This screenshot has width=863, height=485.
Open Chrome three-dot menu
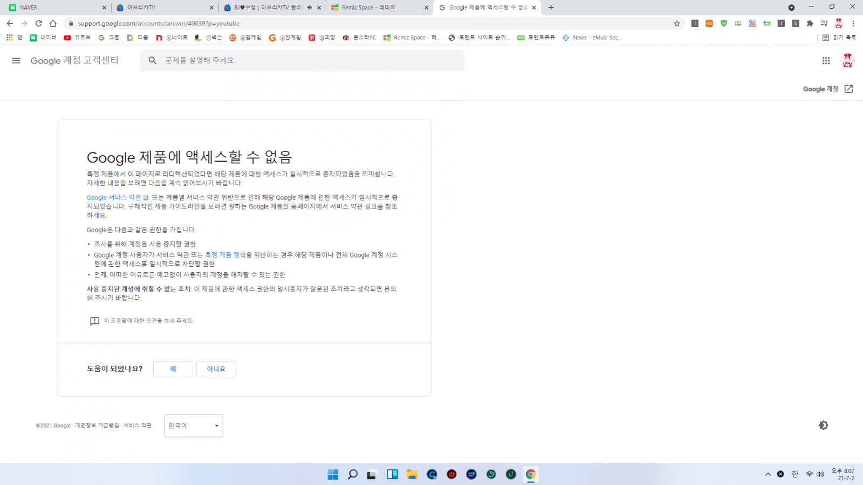pos(853,23)
